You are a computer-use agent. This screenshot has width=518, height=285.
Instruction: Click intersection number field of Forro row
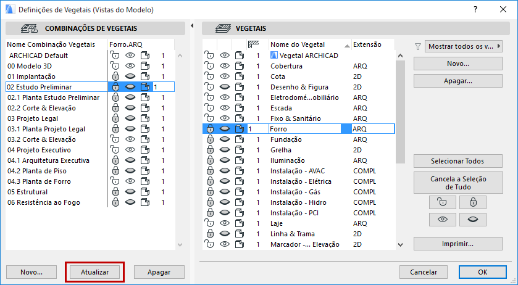click(257, 129)
